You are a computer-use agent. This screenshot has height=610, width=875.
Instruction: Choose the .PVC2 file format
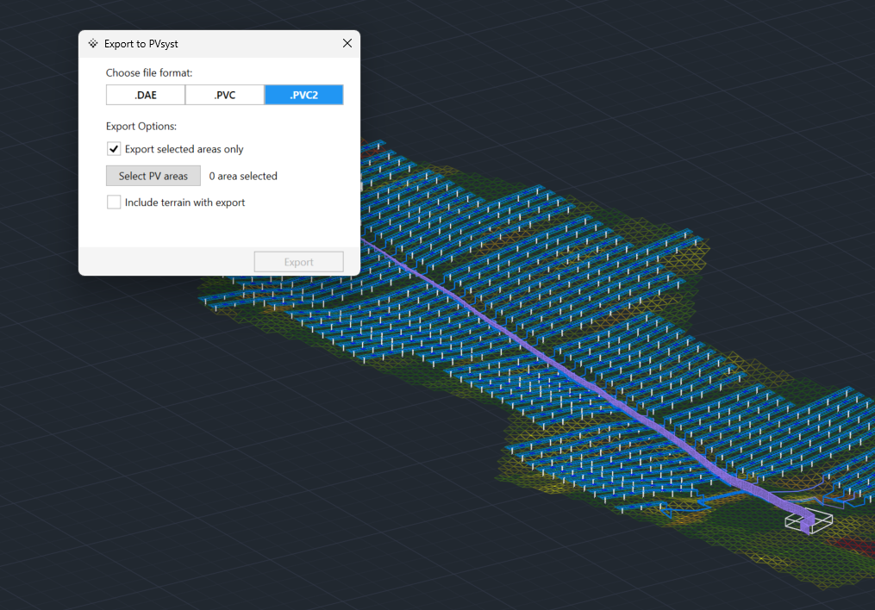click(304, 95)
